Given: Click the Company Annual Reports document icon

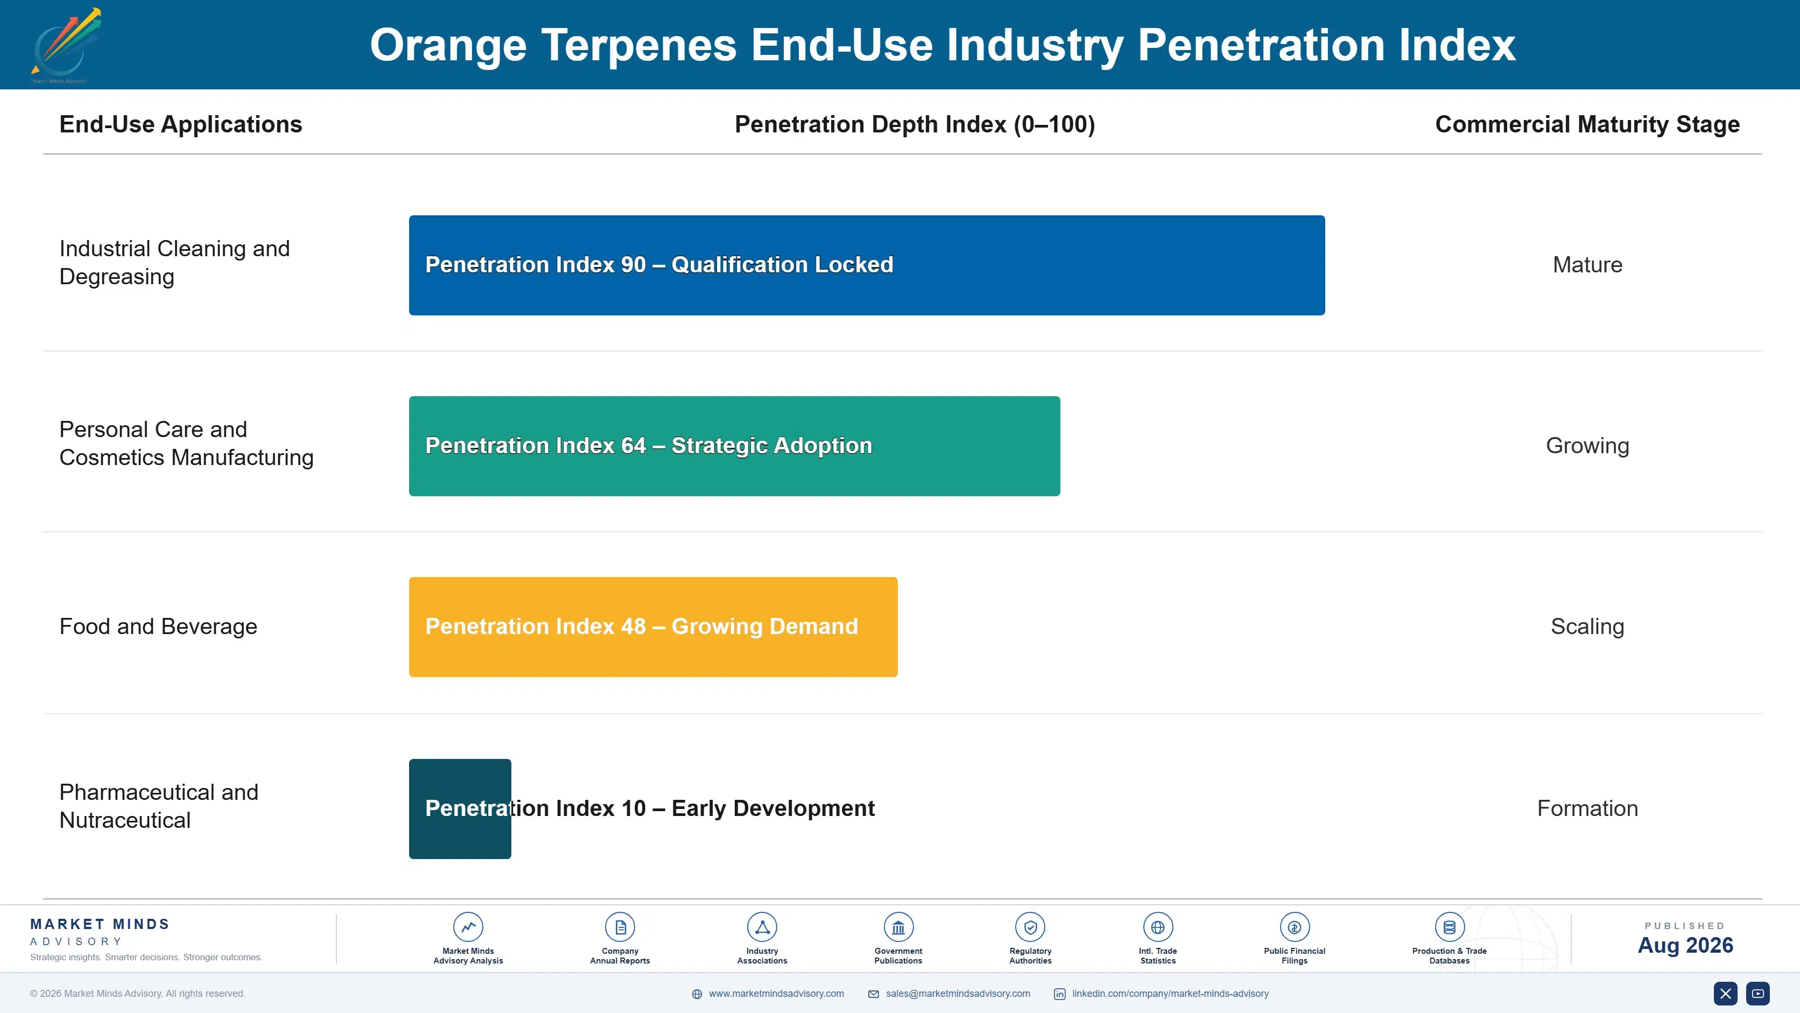Looking at the screenshot, I should point(620,927).
